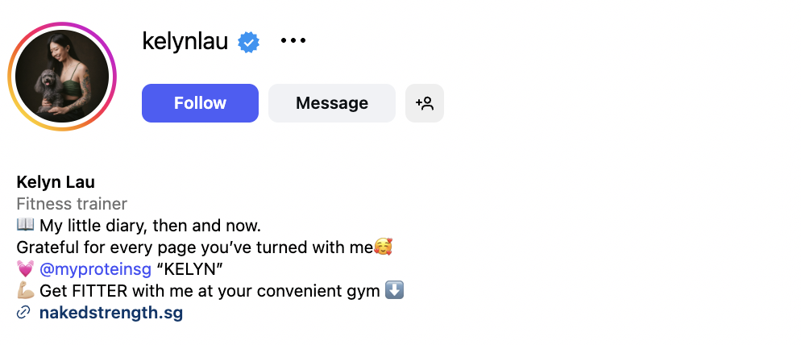Click the sparkling pink heart emoji
801x345 pixels.
click(x=25, y=269)
